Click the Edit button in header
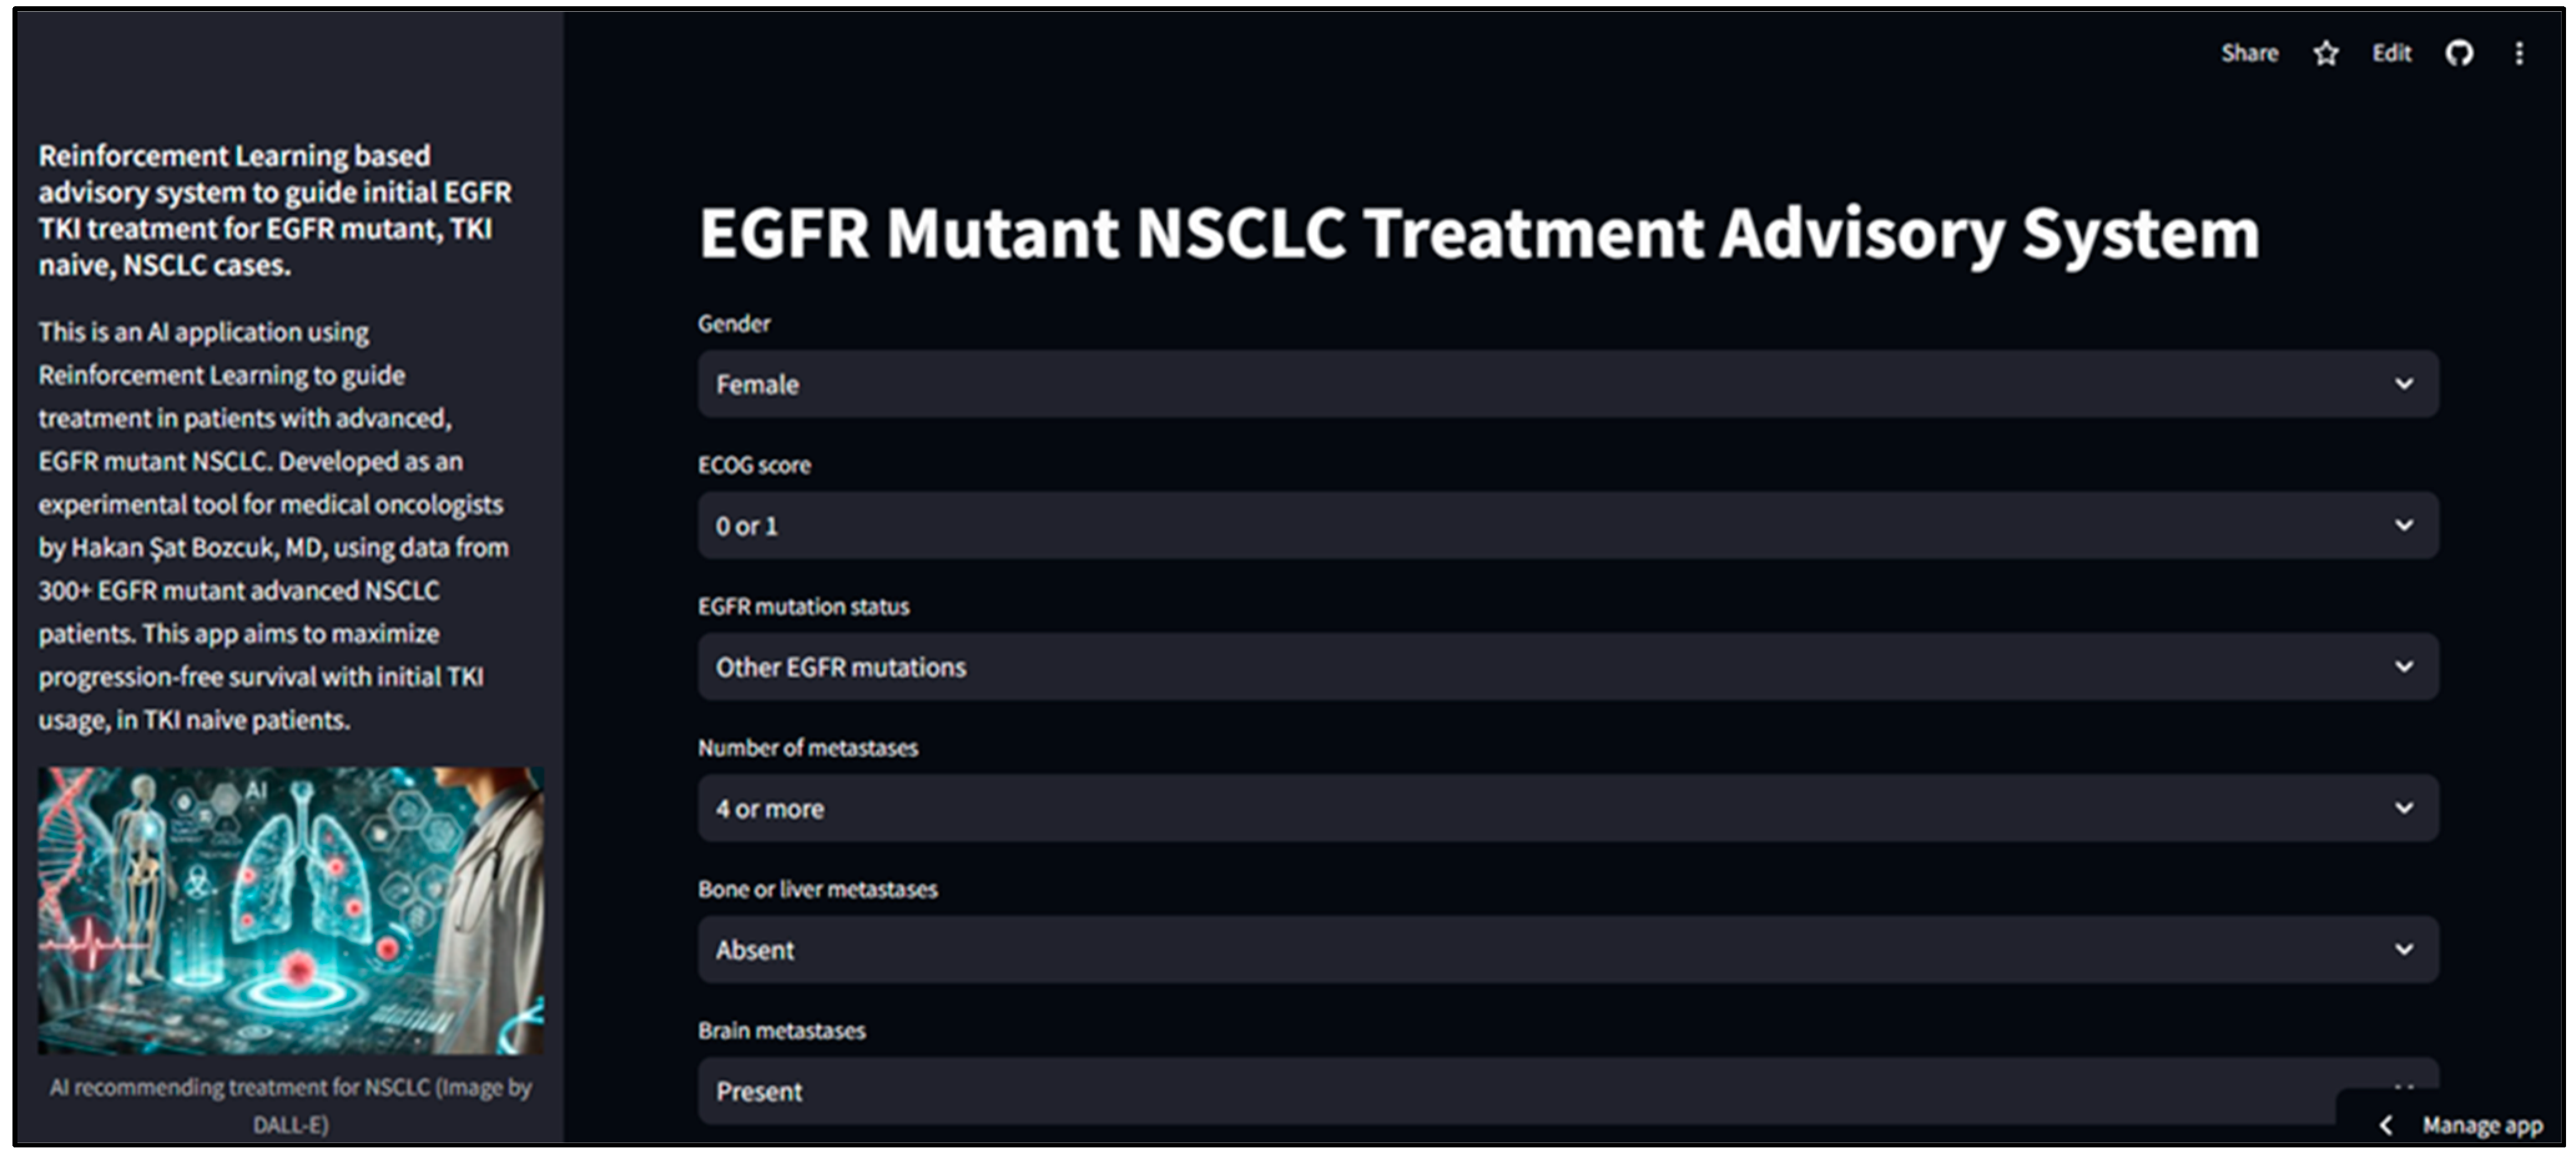The height and width of the screenshot is (1158, 2576). tap(2391, 53)
